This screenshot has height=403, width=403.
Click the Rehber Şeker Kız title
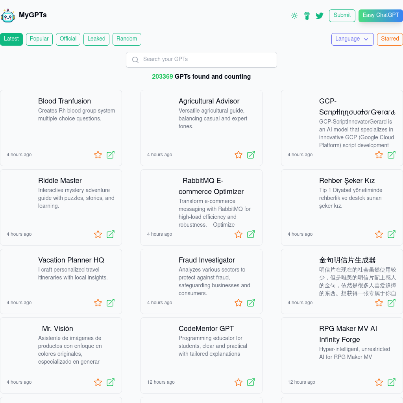(347, 181)
